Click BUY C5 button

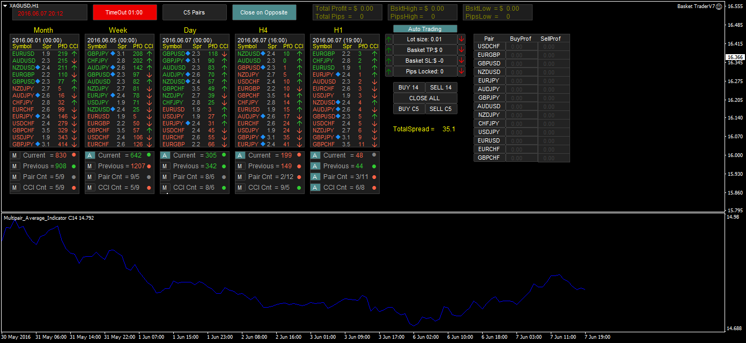click(x=409, y=109)
